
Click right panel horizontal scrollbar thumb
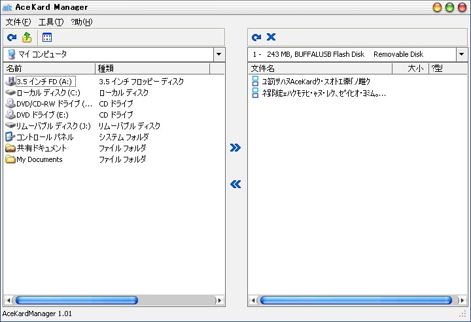pyautogui.click(x=356, y=300)
